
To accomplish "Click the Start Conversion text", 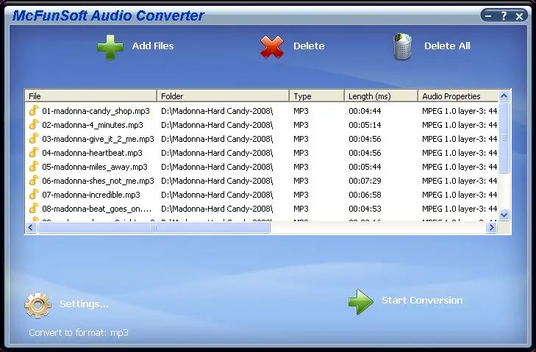I will tap(422, 300).
